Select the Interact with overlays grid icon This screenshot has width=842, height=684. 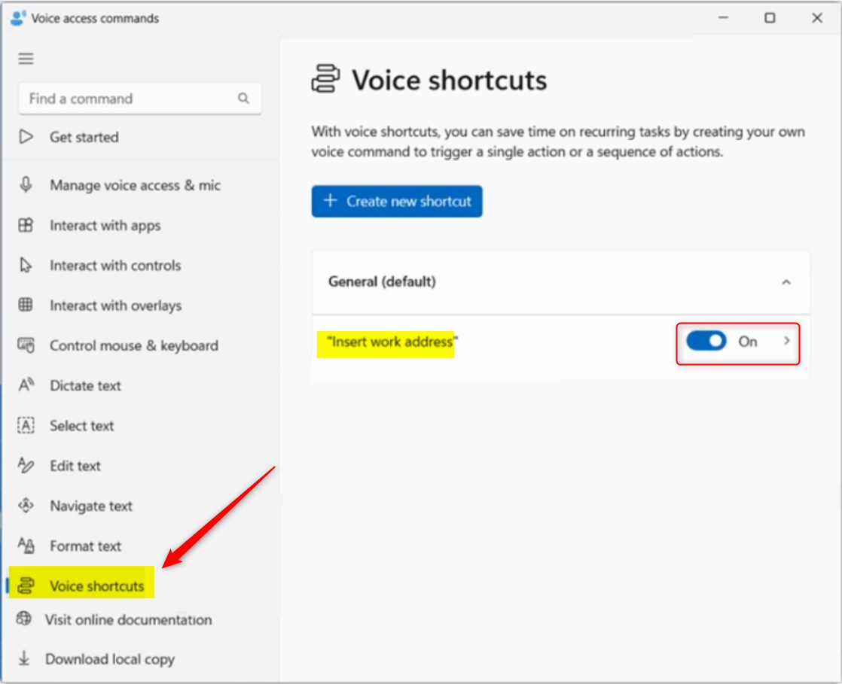pos(27,306)
